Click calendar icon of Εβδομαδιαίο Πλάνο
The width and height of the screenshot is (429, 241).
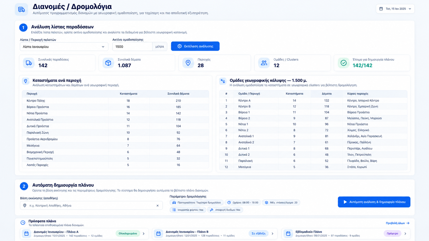[288, 234]
